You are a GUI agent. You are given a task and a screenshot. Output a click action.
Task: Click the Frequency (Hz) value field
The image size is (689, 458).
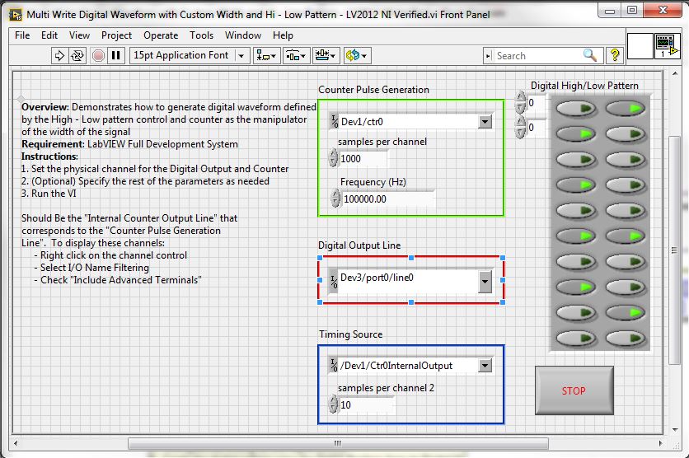pos(385,199)
